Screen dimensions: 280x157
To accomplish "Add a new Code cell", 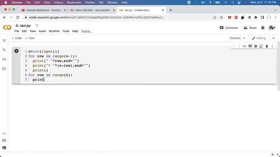I will [17, 38].
